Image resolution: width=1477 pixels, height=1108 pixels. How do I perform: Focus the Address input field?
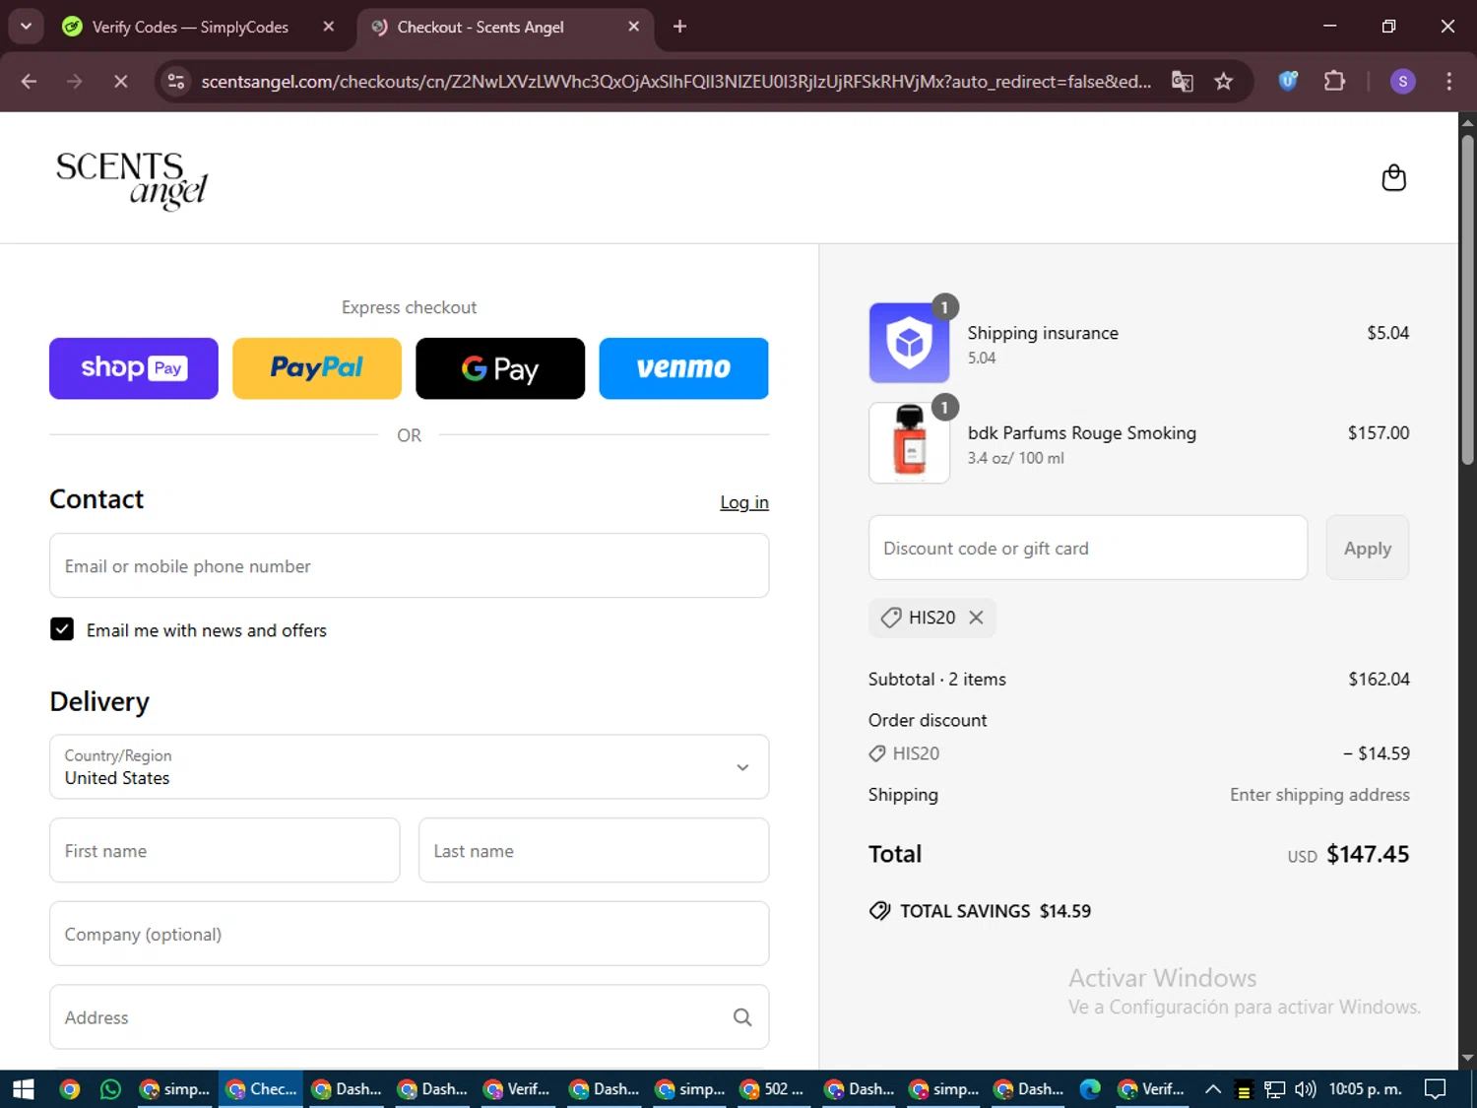(409, 1017)
